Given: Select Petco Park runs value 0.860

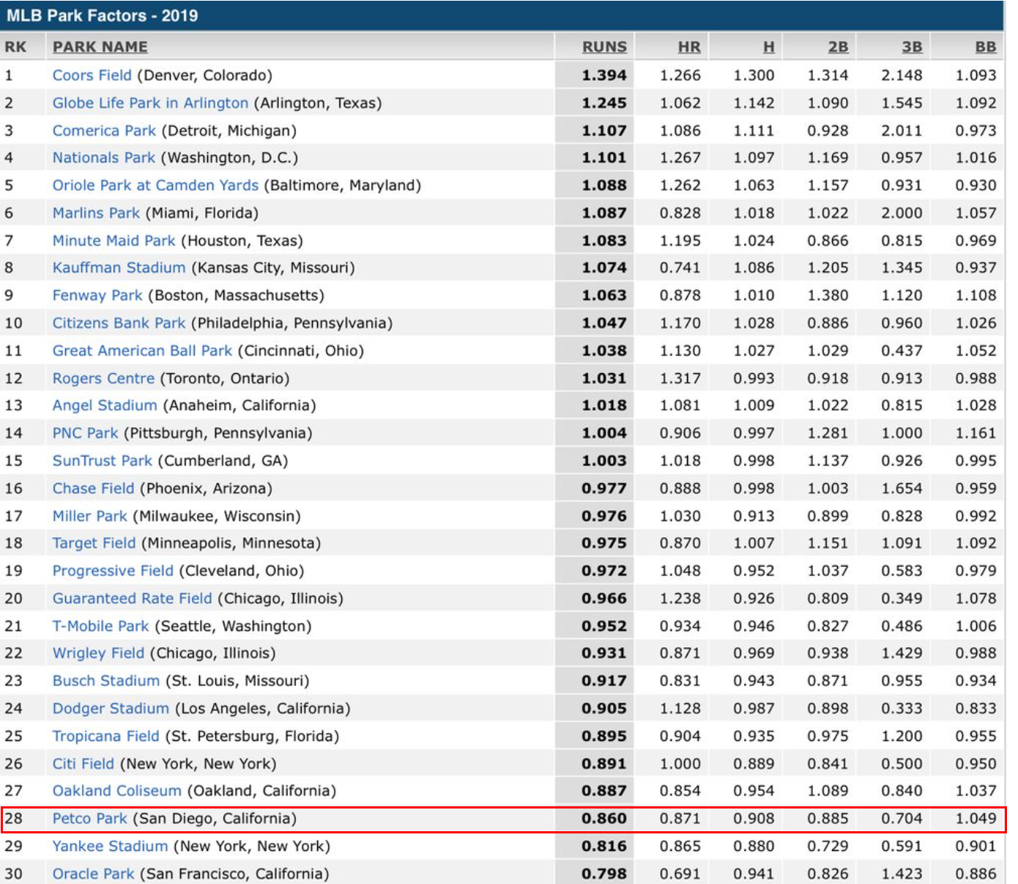Looking at the screenshot, I should point(604,819).
